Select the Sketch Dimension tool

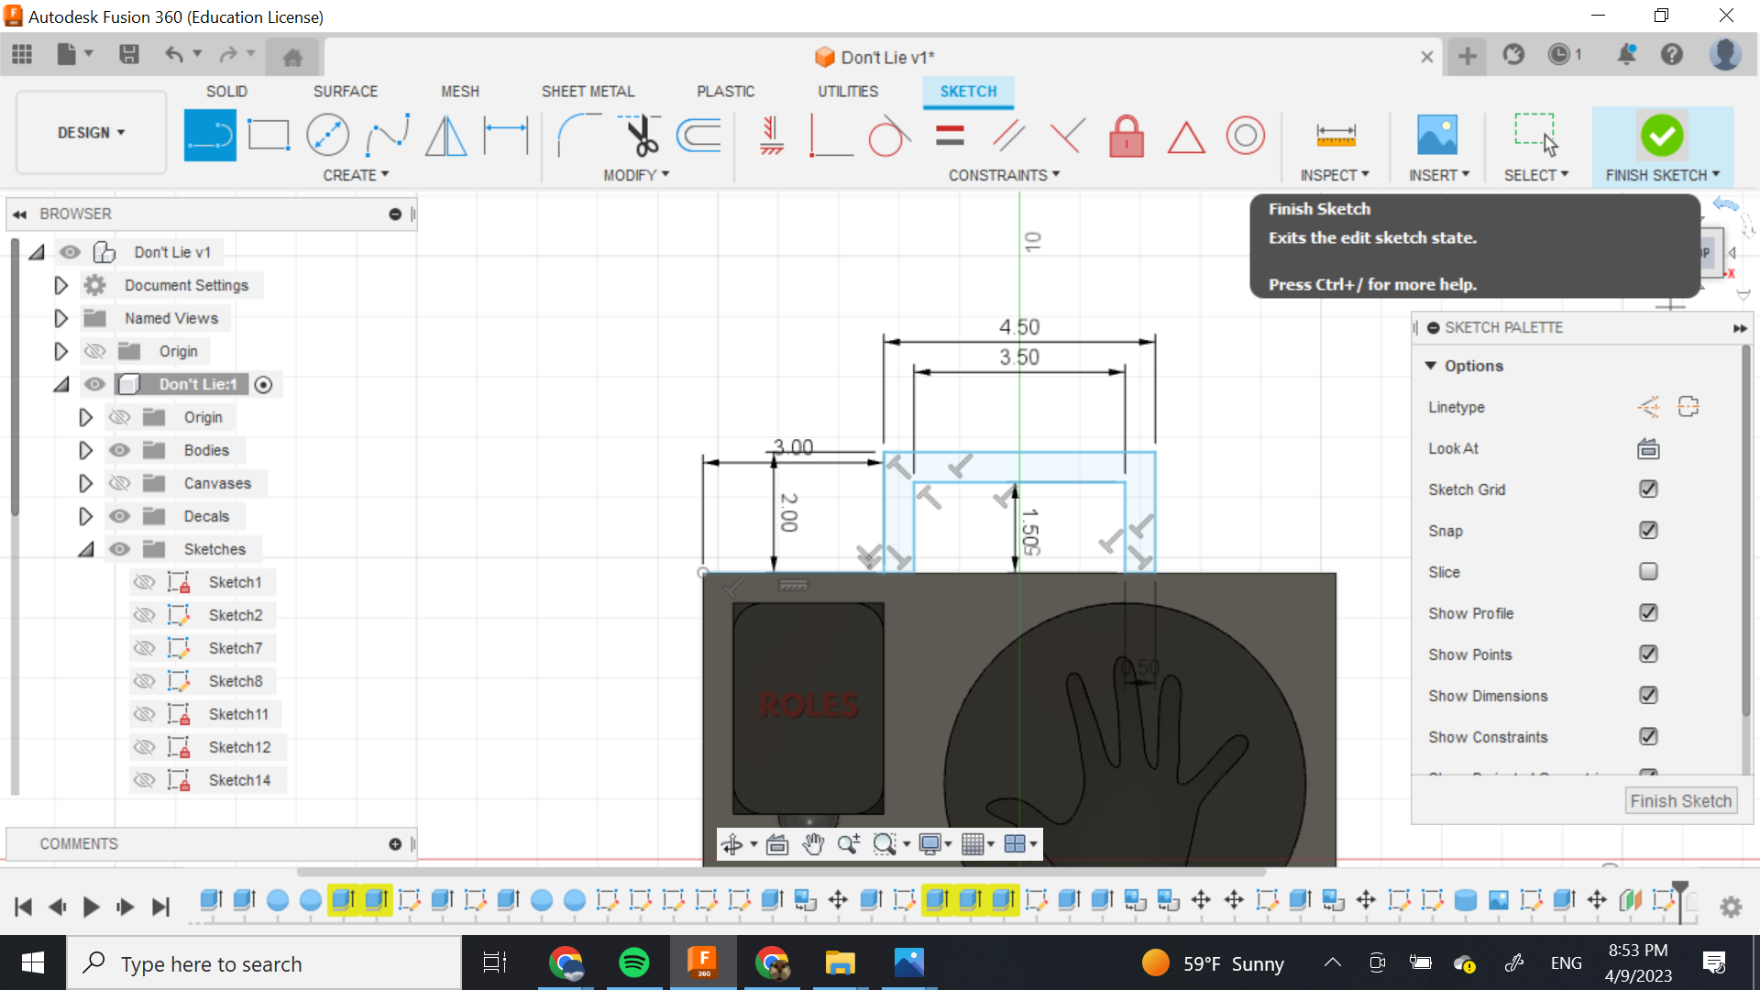(x=506, y=136)
